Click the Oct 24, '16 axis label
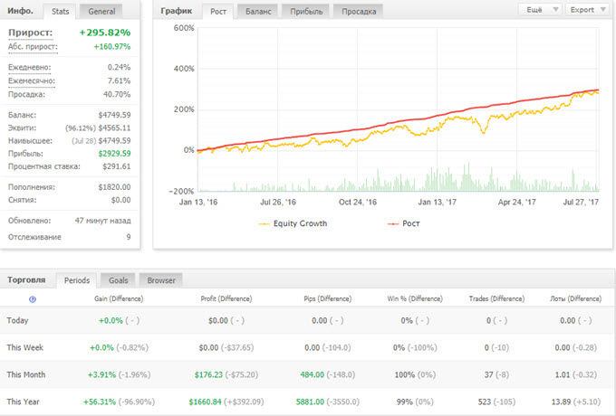The width and height of the screenshot is (616, 416). 358,203
